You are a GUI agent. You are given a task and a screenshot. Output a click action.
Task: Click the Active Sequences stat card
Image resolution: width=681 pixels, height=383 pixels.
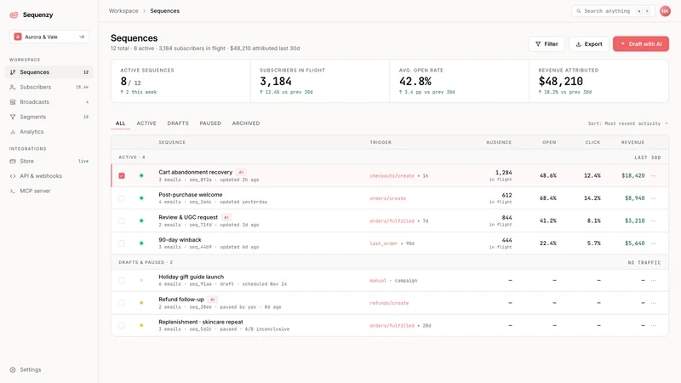tap(180, 81)
